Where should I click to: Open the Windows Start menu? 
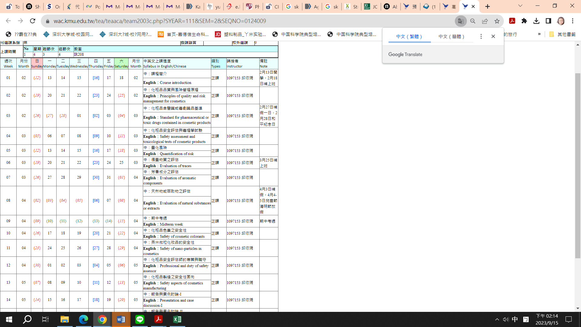(9, 319)
